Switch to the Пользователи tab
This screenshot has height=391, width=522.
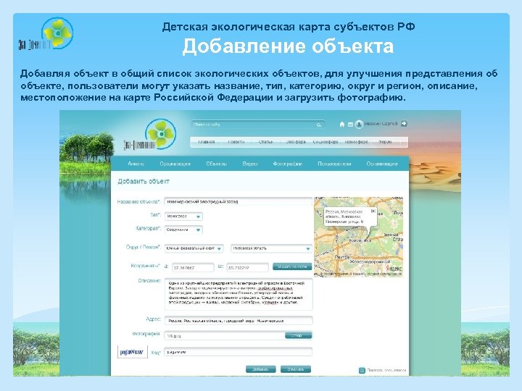[x=334, y=164]
